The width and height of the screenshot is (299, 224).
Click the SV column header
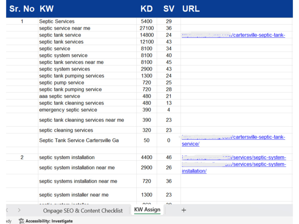(x=169, y=9)
